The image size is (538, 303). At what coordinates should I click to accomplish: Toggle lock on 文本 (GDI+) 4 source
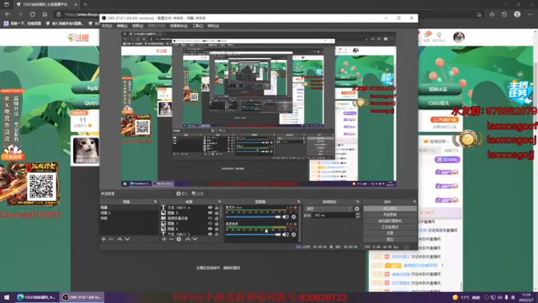pos(217,207)
